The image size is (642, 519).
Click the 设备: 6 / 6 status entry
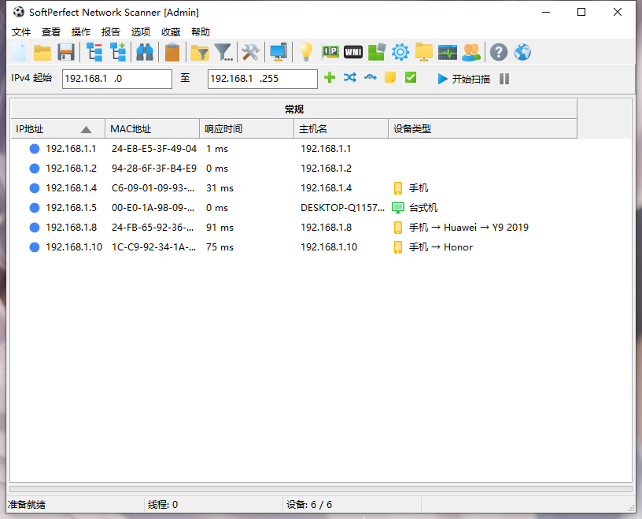coord(309,505)
